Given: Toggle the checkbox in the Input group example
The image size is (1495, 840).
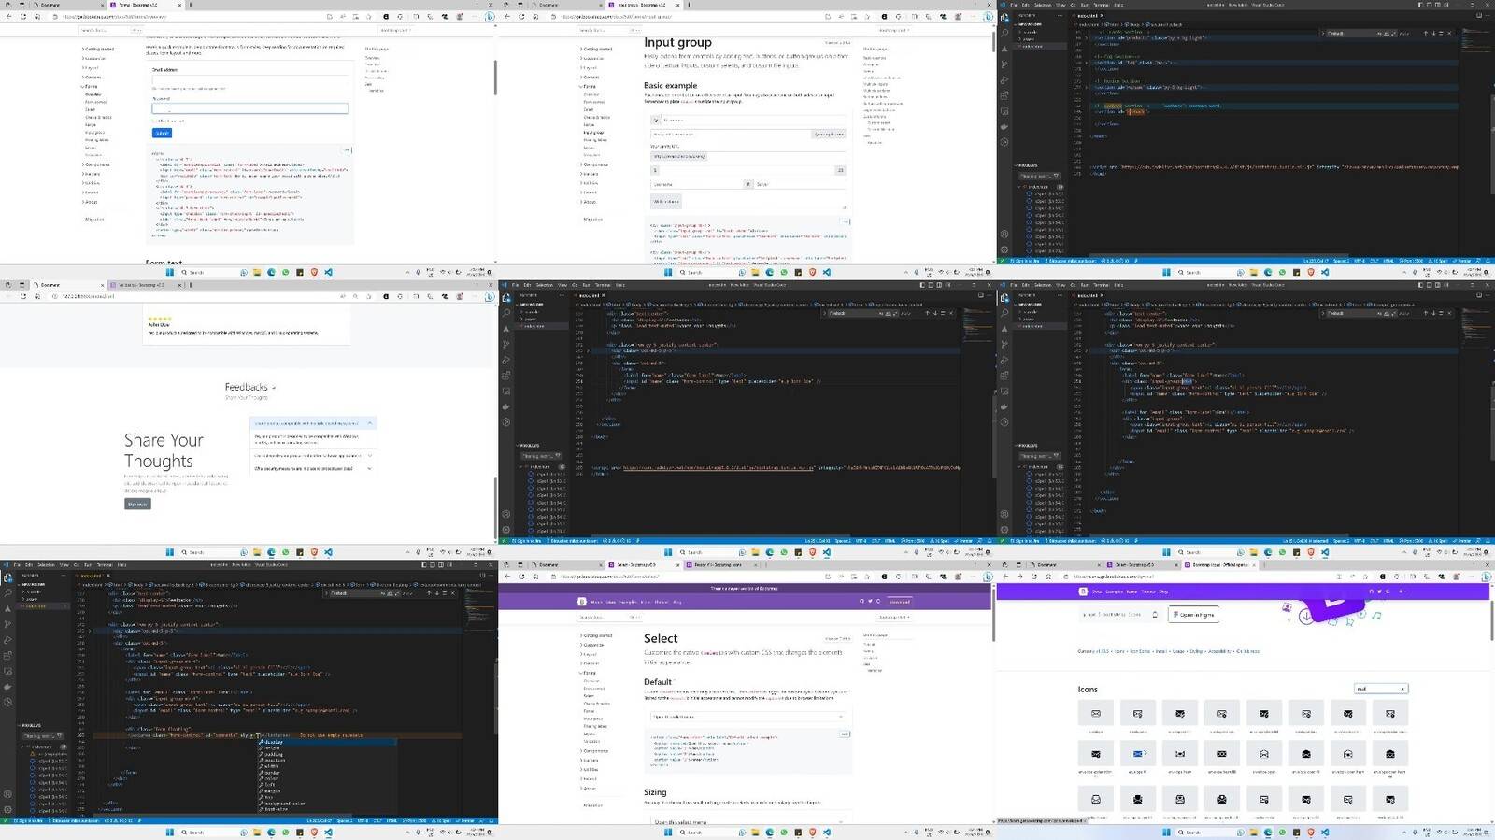Looking at the screenshot, I should (656, 121).
